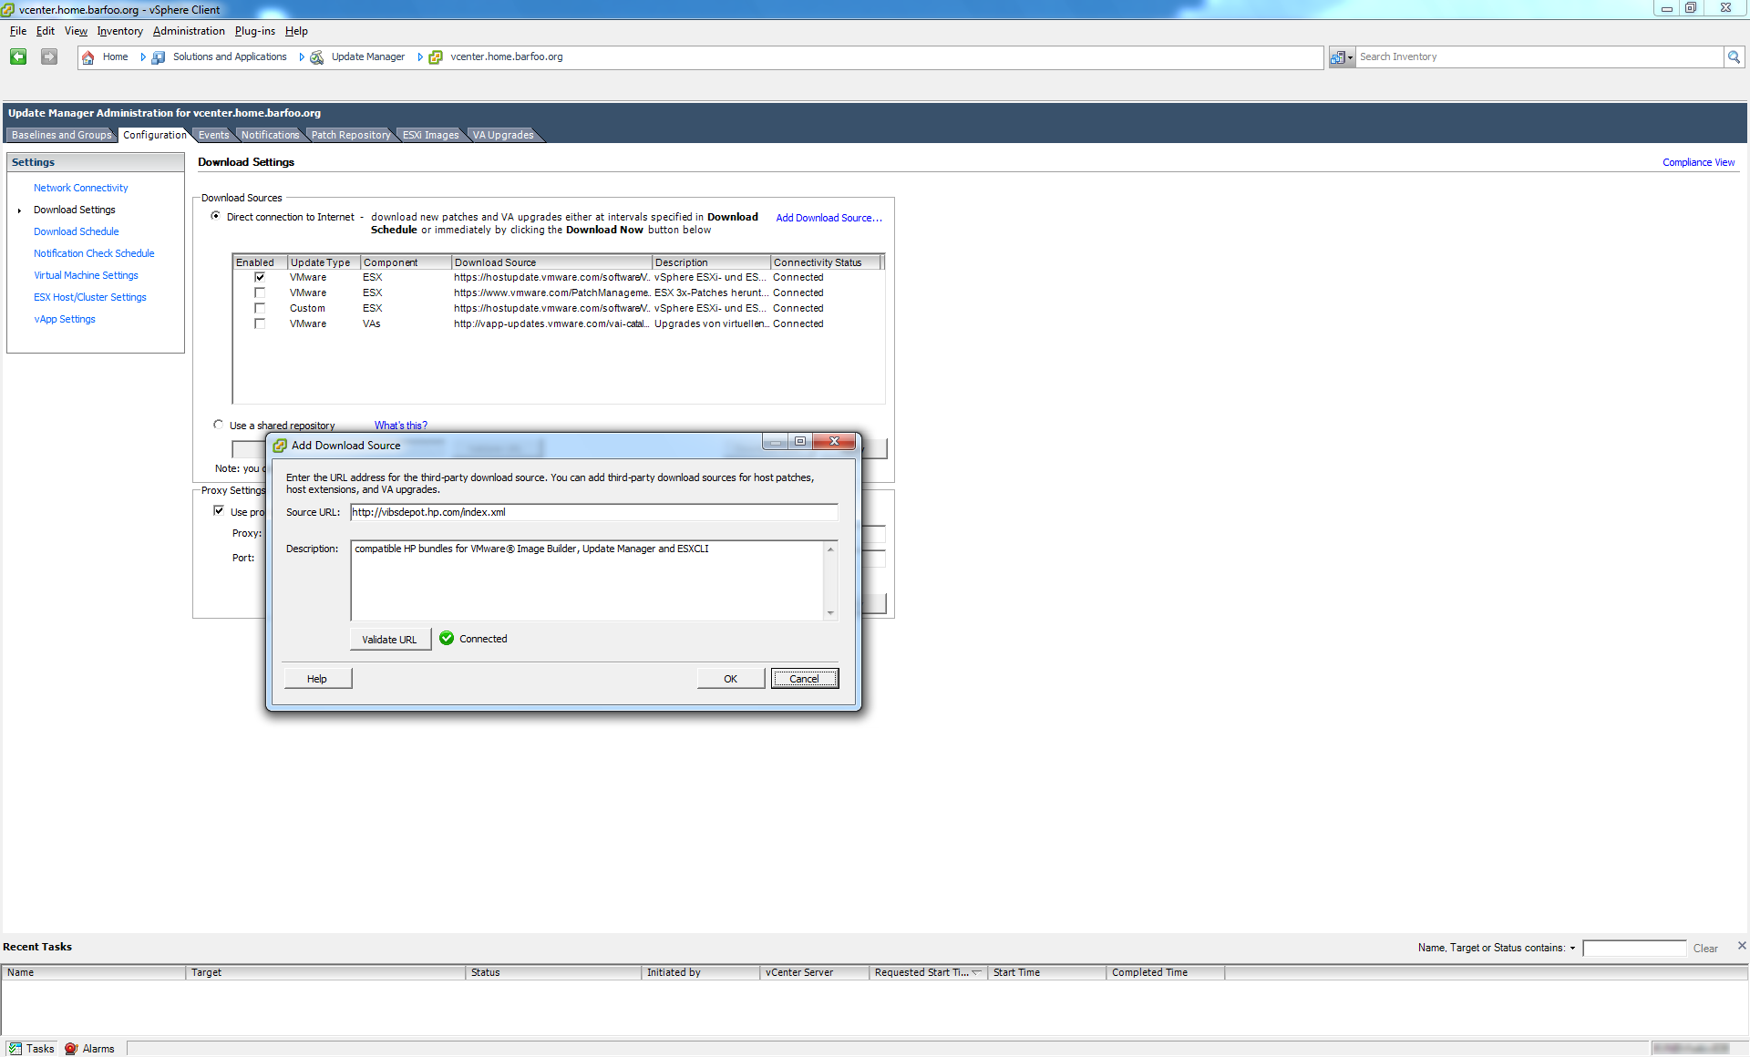1750x1057 pixels.
Task: Open the Recent Tasks filter dropdown arrow
Action: 1572,949
